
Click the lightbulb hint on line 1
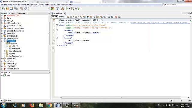click(x=54, y=20)
